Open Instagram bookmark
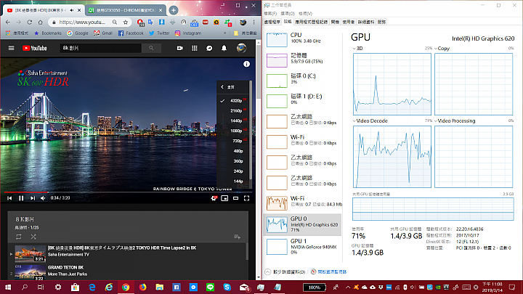Viewport: 523px width, 294px height. 188,33
